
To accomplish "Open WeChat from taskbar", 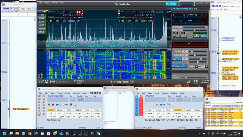I will (x=99, y=134).
